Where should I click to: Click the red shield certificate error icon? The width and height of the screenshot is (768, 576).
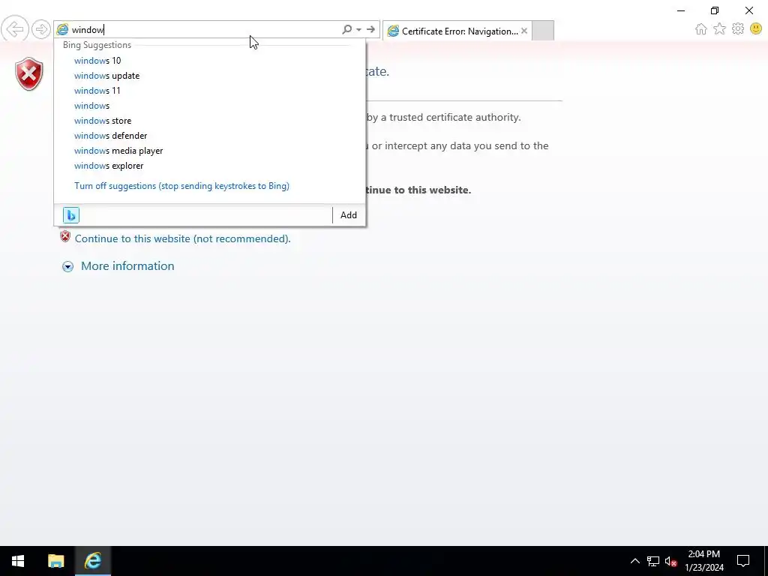pos(29,73)
